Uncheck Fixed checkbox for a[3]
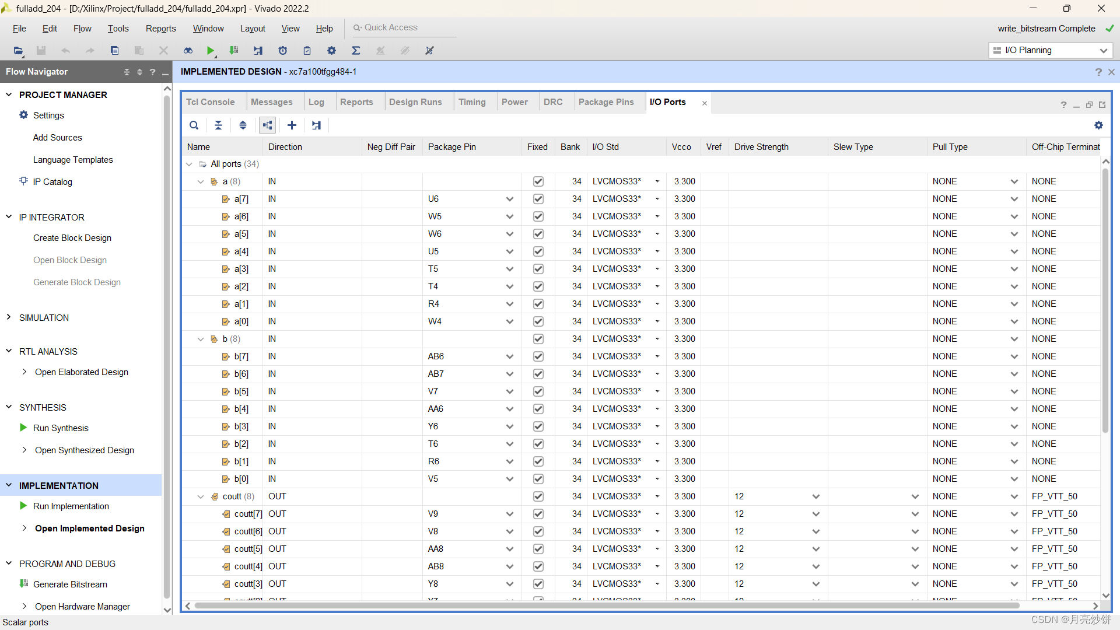Screen dimensions: 1120x630 pyautogui.click(x=538, y=269)
